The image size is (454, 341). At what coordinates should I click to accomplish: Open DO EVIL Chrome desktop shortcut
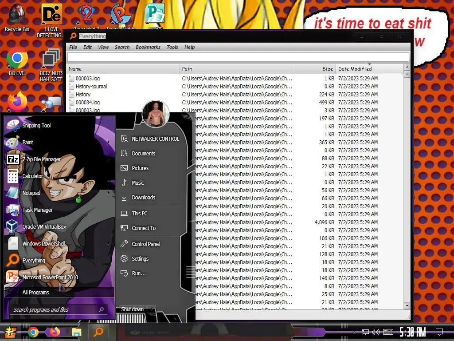[x=17, y=62]
